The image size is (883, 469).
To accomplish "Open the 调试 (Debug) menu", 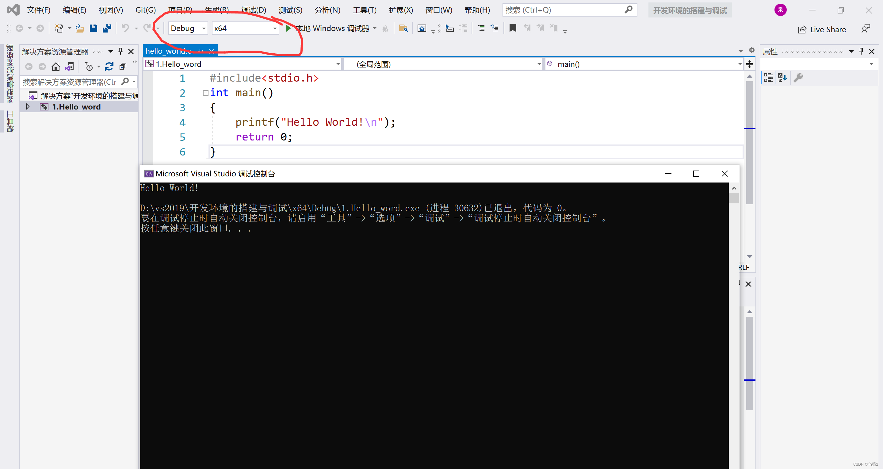I will [252, 9].
